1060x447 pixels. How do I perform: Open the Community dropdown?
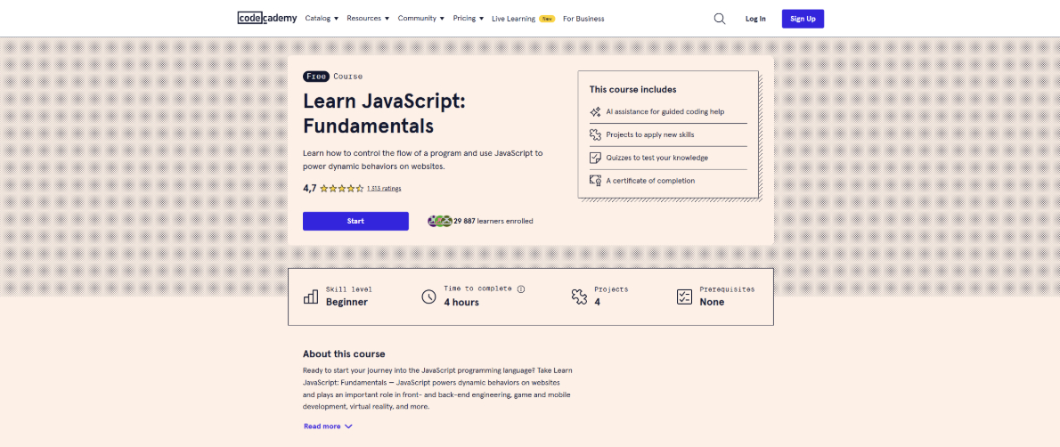click(420, 19)
